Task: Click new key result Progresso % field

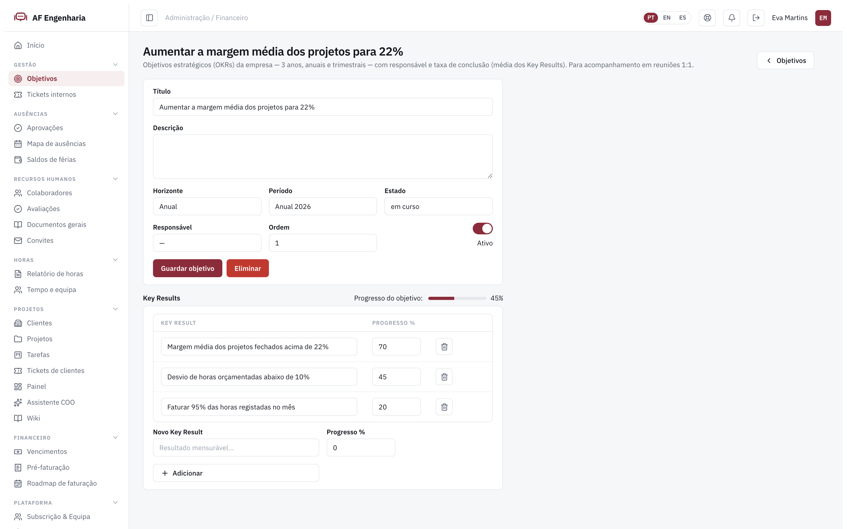Action: coord(361,448)
